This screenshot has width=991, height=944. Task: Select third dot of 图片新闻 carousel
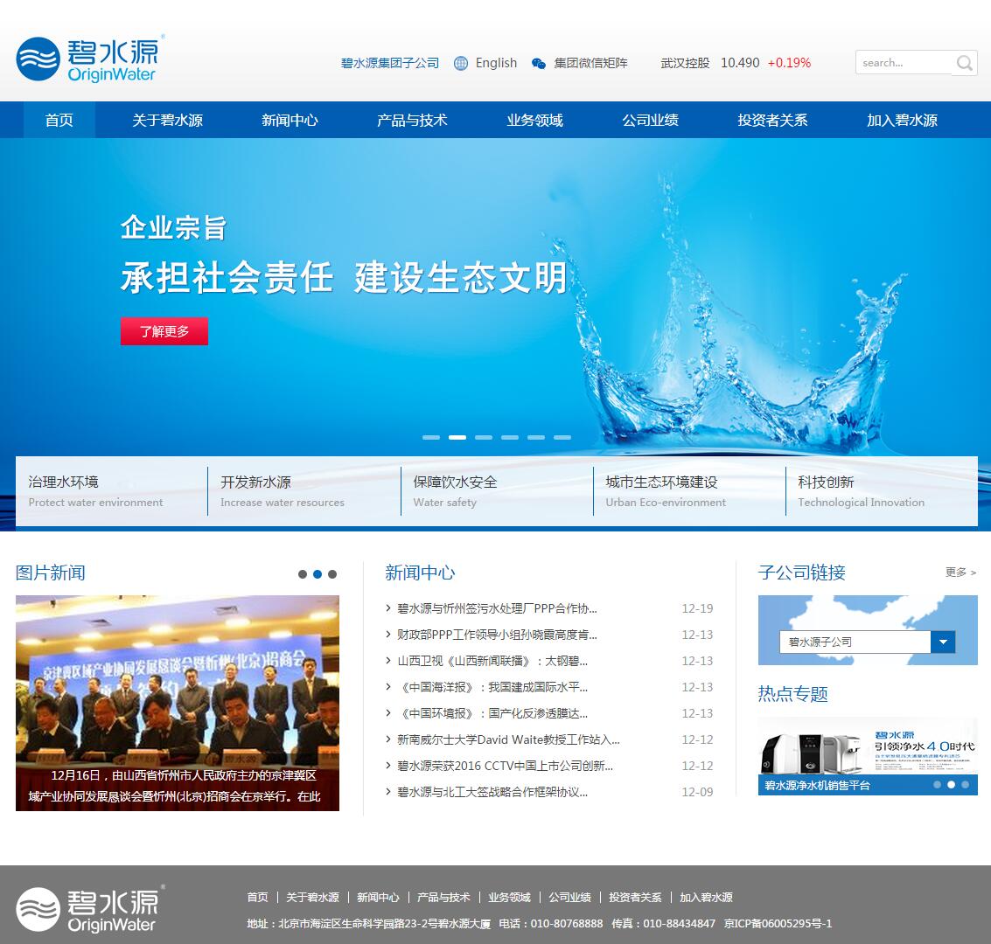[332, 574]
